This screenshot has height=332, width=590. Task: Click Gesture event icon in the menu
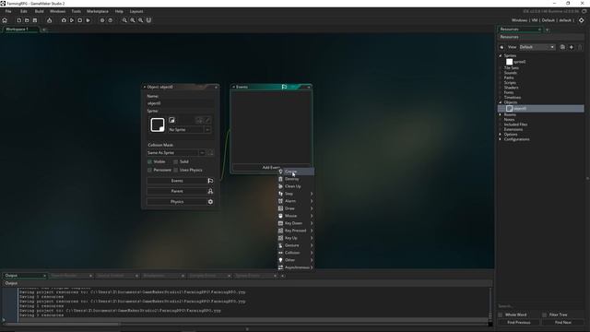280,245
